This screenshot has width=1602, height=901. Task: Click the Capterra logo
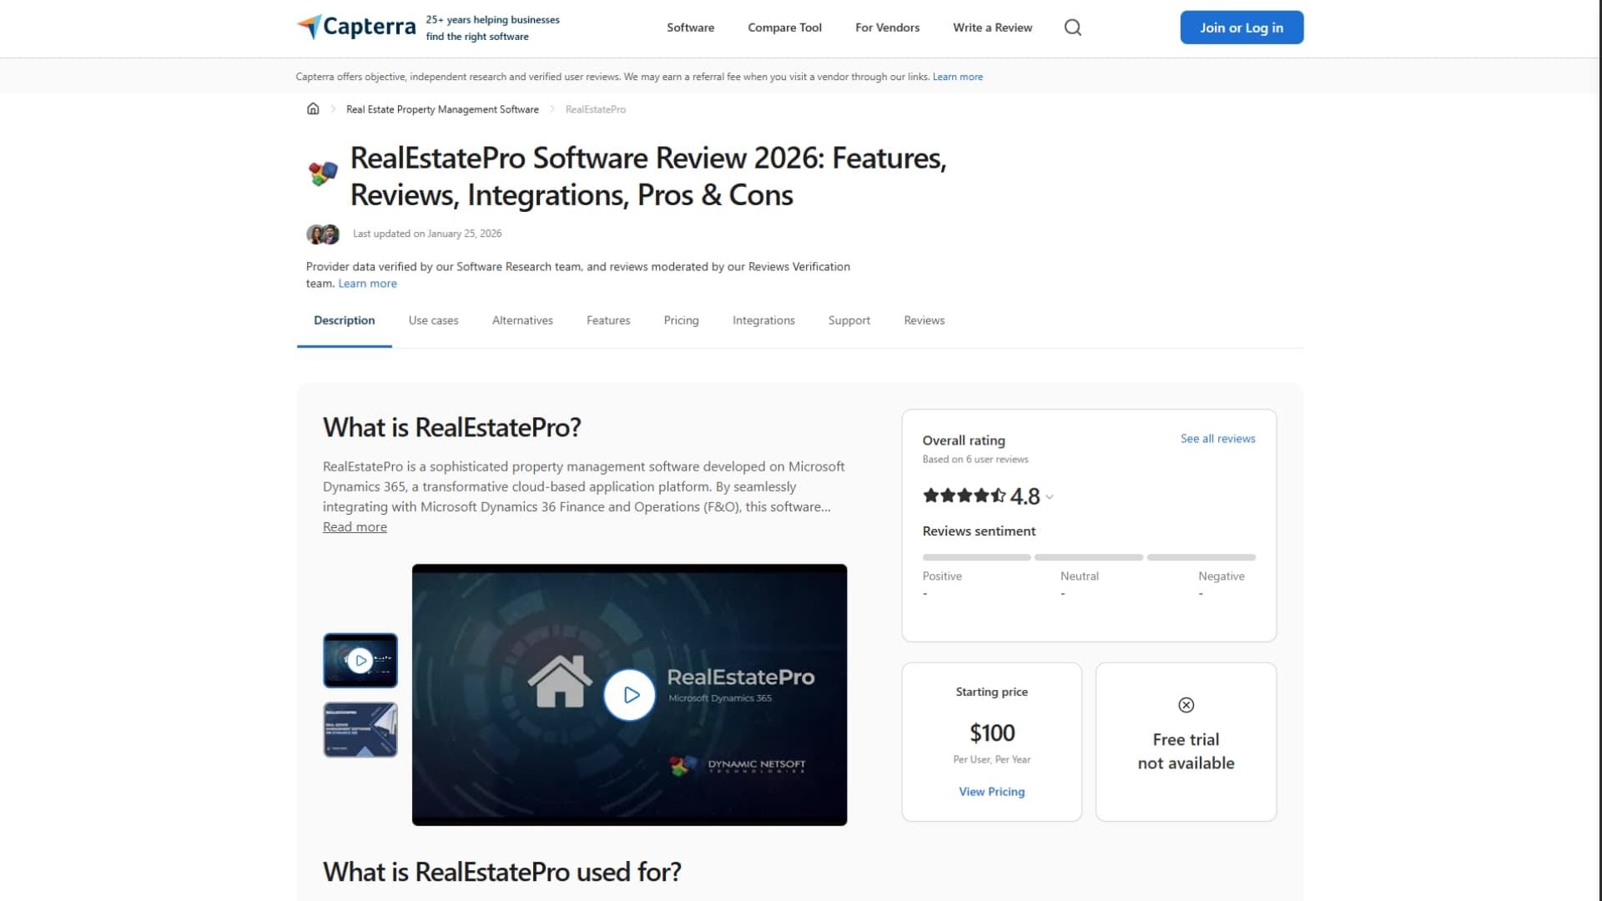[355, 27]
